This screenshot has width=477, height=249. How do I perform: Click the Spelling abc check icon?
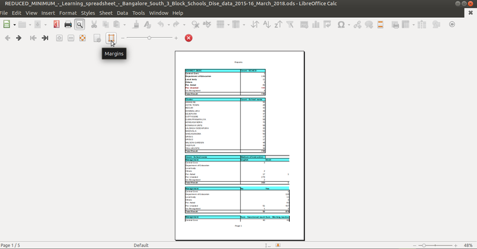207,24
